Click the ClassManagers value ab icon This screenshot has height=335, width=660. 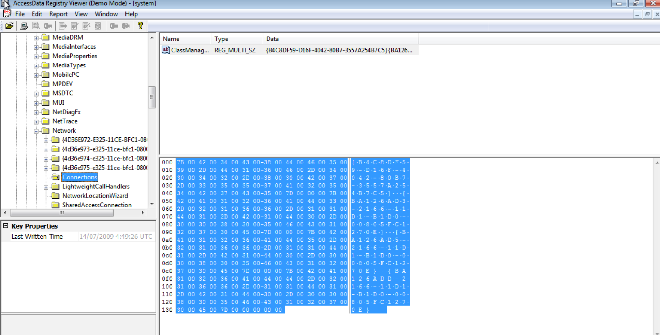click(x=166, y=50)
